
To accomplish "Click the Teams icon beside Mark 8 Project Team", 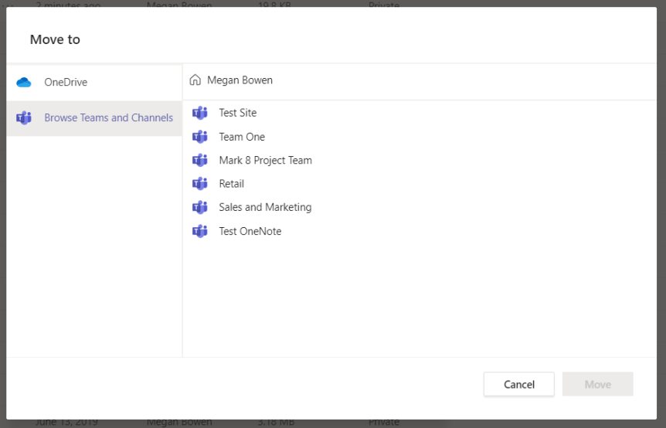I will [200, 161].
